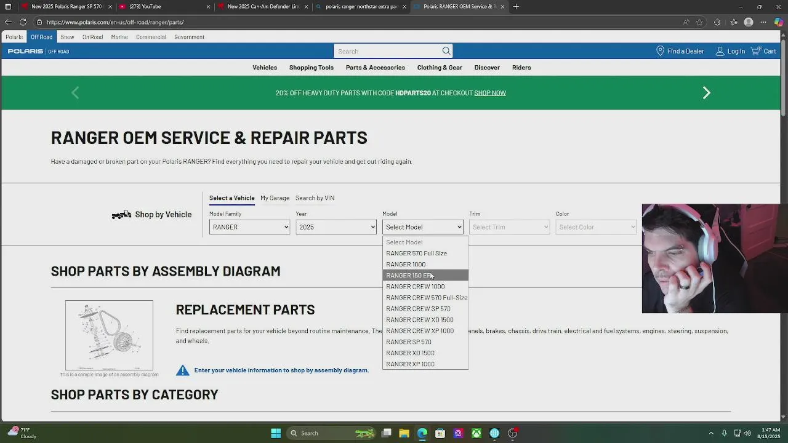
Task: Switch to the My Garage tab
Action: coord(275,198)
